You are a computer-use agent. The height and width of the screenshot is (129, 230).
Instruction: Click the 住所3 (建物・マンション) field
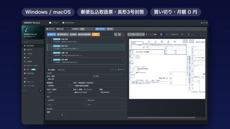pos(86,92)
